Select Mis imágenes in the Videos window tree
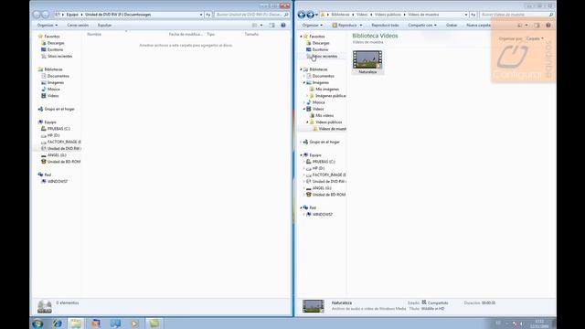 click(327, 90)
